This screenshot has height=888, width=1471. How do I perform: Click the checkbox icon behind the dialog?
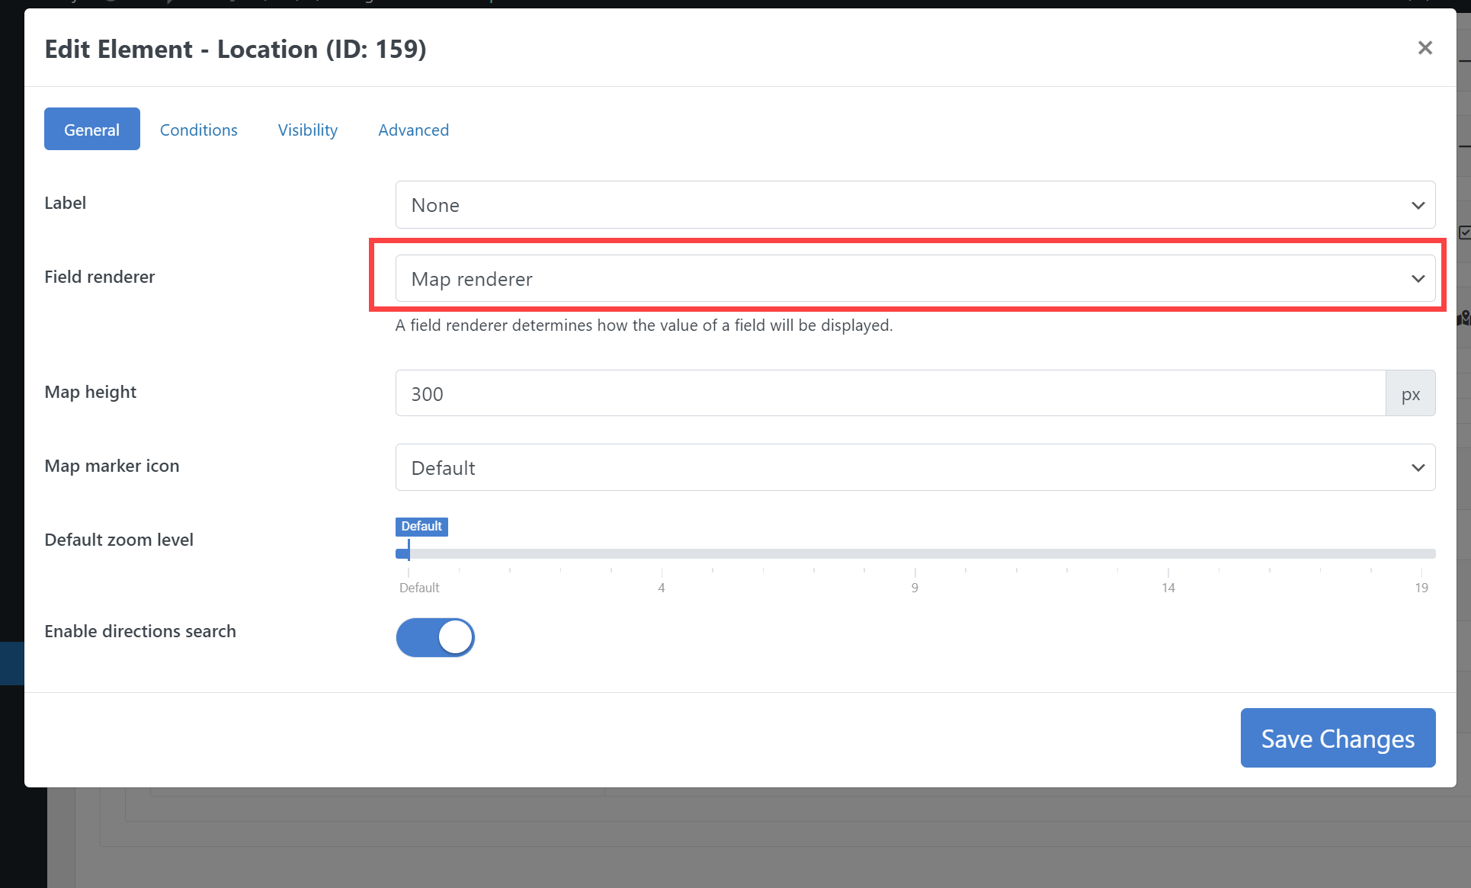pos(1463,232)
